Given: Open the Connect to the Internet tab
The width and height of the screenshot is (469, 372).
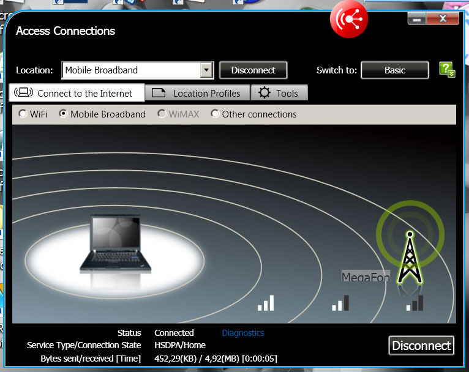Looking at the screenshot, I should [x=78, y=93].
